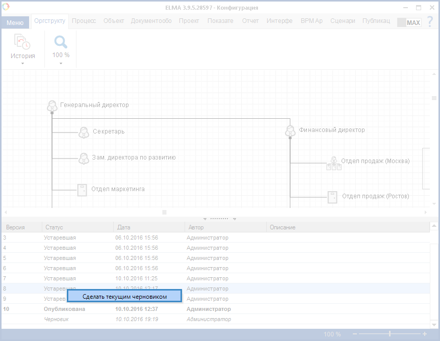This screenshot has width=440, height=341.
Task: Open the help question mark icon
Action: [430, 22]
